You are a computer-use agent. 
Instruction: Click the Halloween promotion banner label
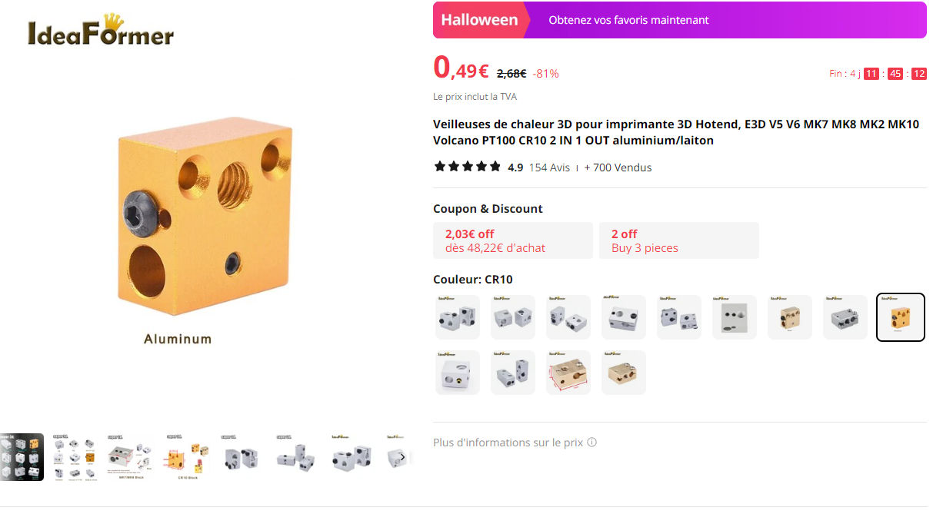click(x=479, y=20)
